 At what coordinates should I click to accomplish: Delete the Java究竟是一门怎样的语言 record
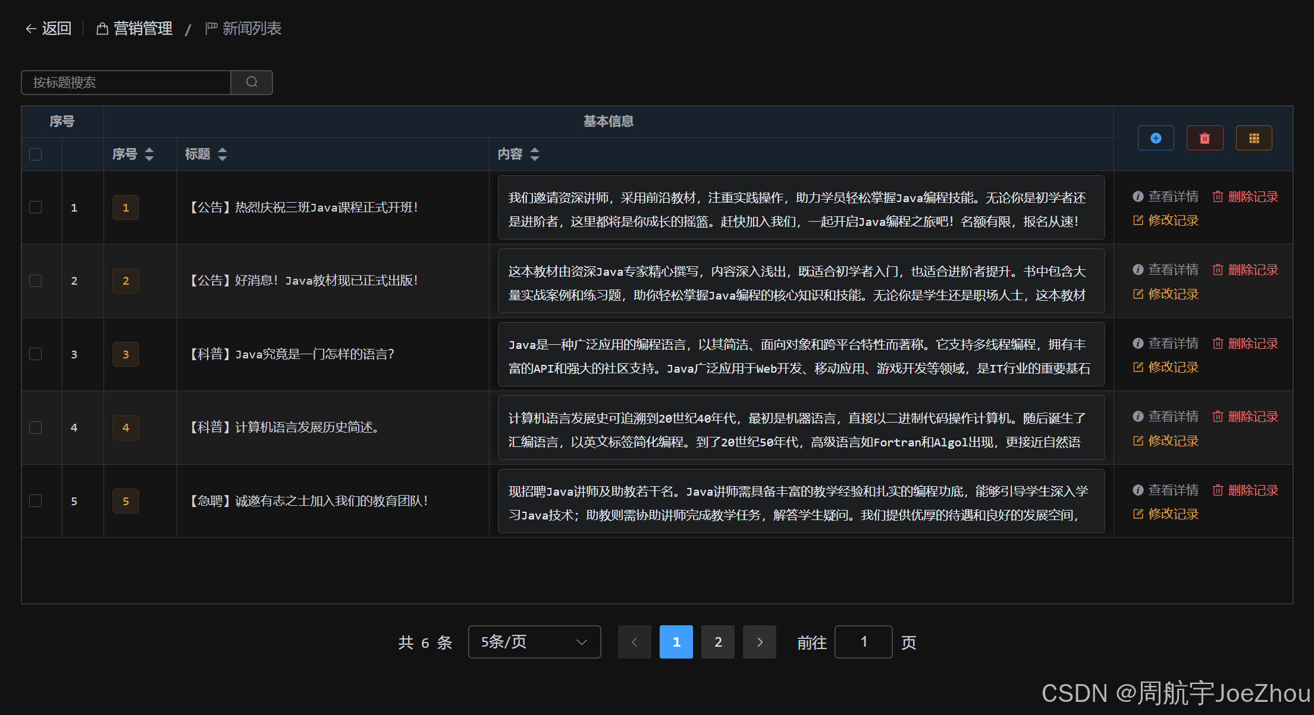tap(1245, 344)
